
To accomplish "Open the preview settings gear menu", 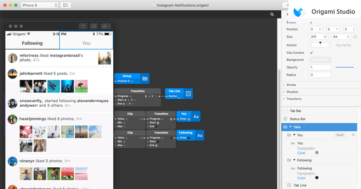I will click(106, 26).
